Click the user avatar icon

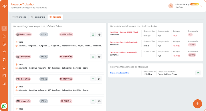click(171, 6)
